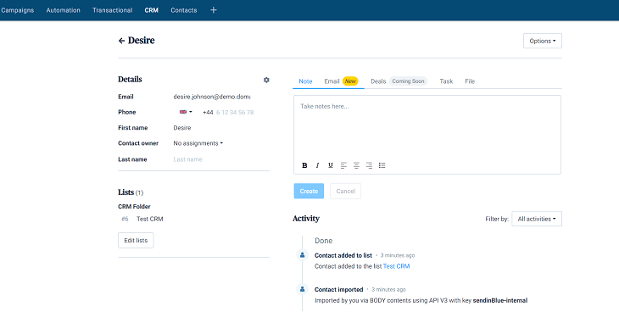This screenshot has height=334, width=619.
Task: Switch to the File tab
Action: click(470, 81)
